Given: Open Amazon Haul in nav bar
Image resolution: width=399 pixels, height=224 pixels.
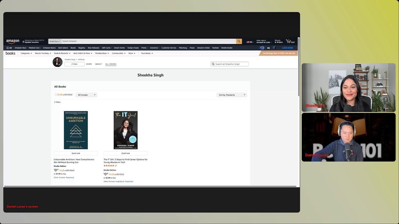Looking at the screenshot, I should [x=20, y=48].
